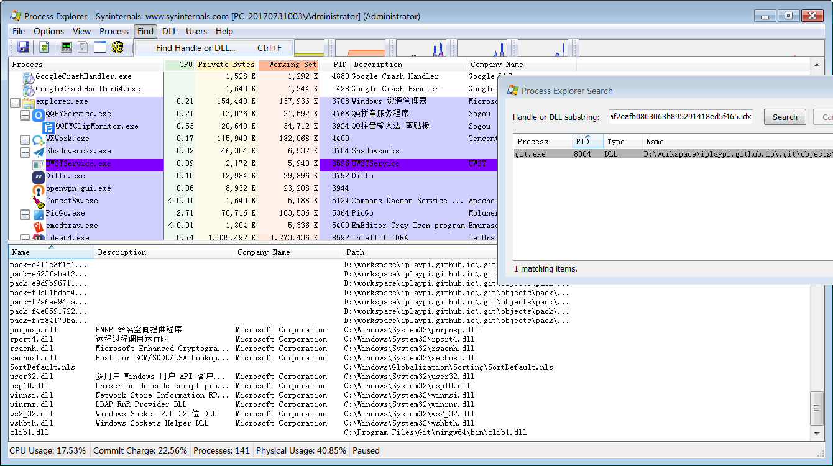Click the explorer.exe folder icon
Screen dimensions: 833x466
coord(29,102)
